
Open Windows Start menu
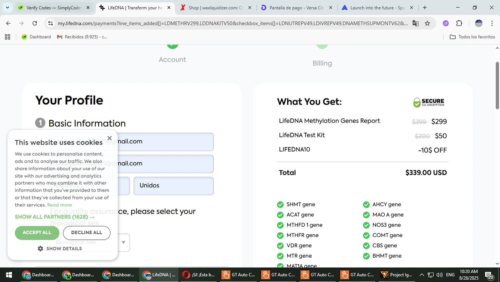pos(9,275)
